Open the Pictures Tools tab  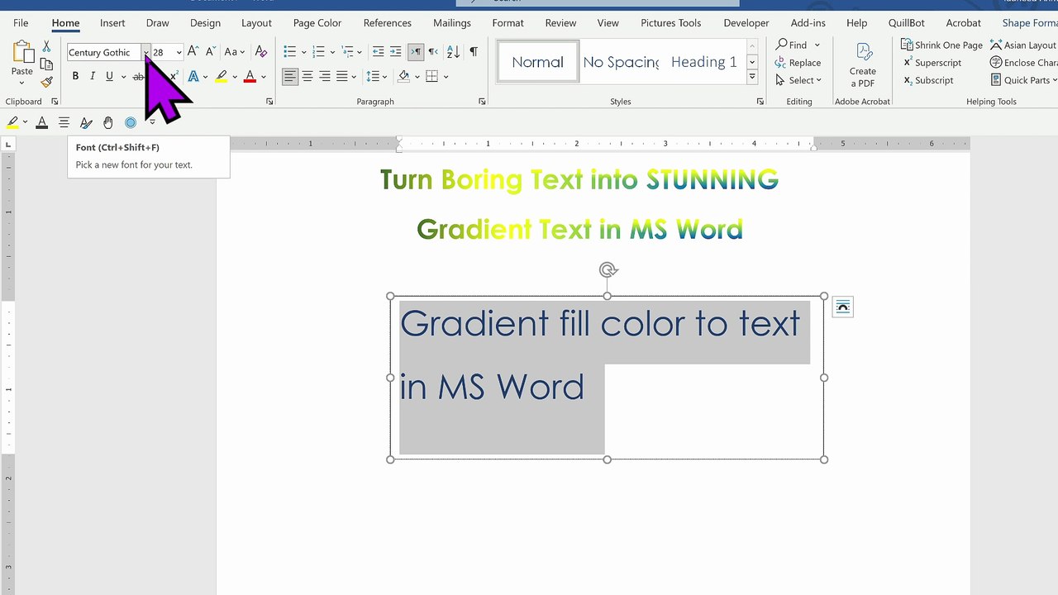[671, 23]
